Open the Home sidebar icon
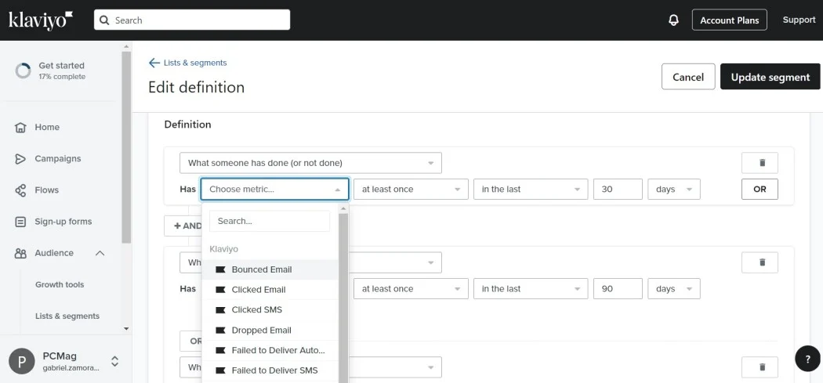The image size is (823, 383). point(21,128)
